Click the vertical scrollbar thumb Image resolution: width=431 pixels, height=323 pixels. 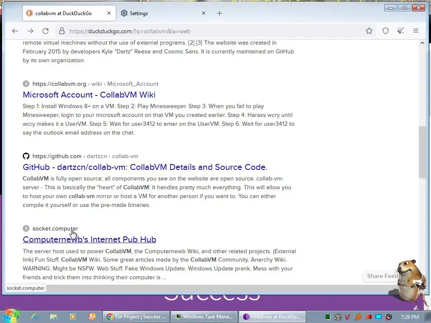422,152
